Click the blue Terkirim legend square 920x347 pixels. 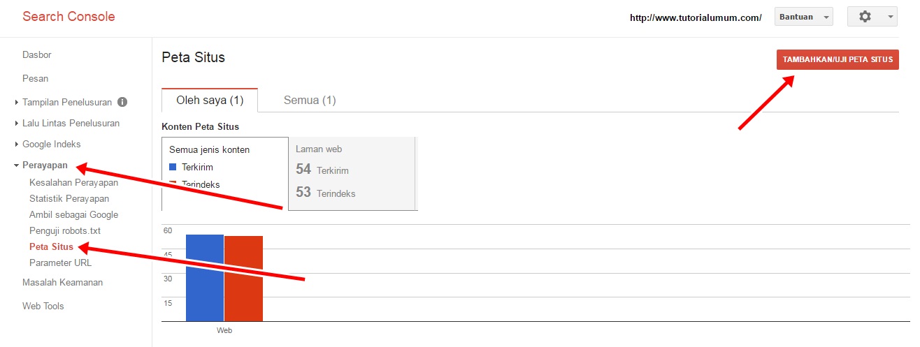(173, 167)
